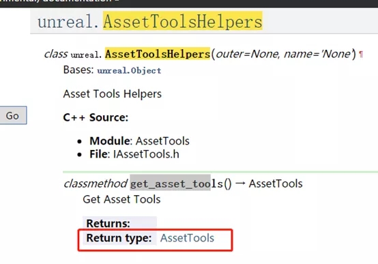
Task: Click the unreal. prefix in page heading
Action: coord(68,21)
